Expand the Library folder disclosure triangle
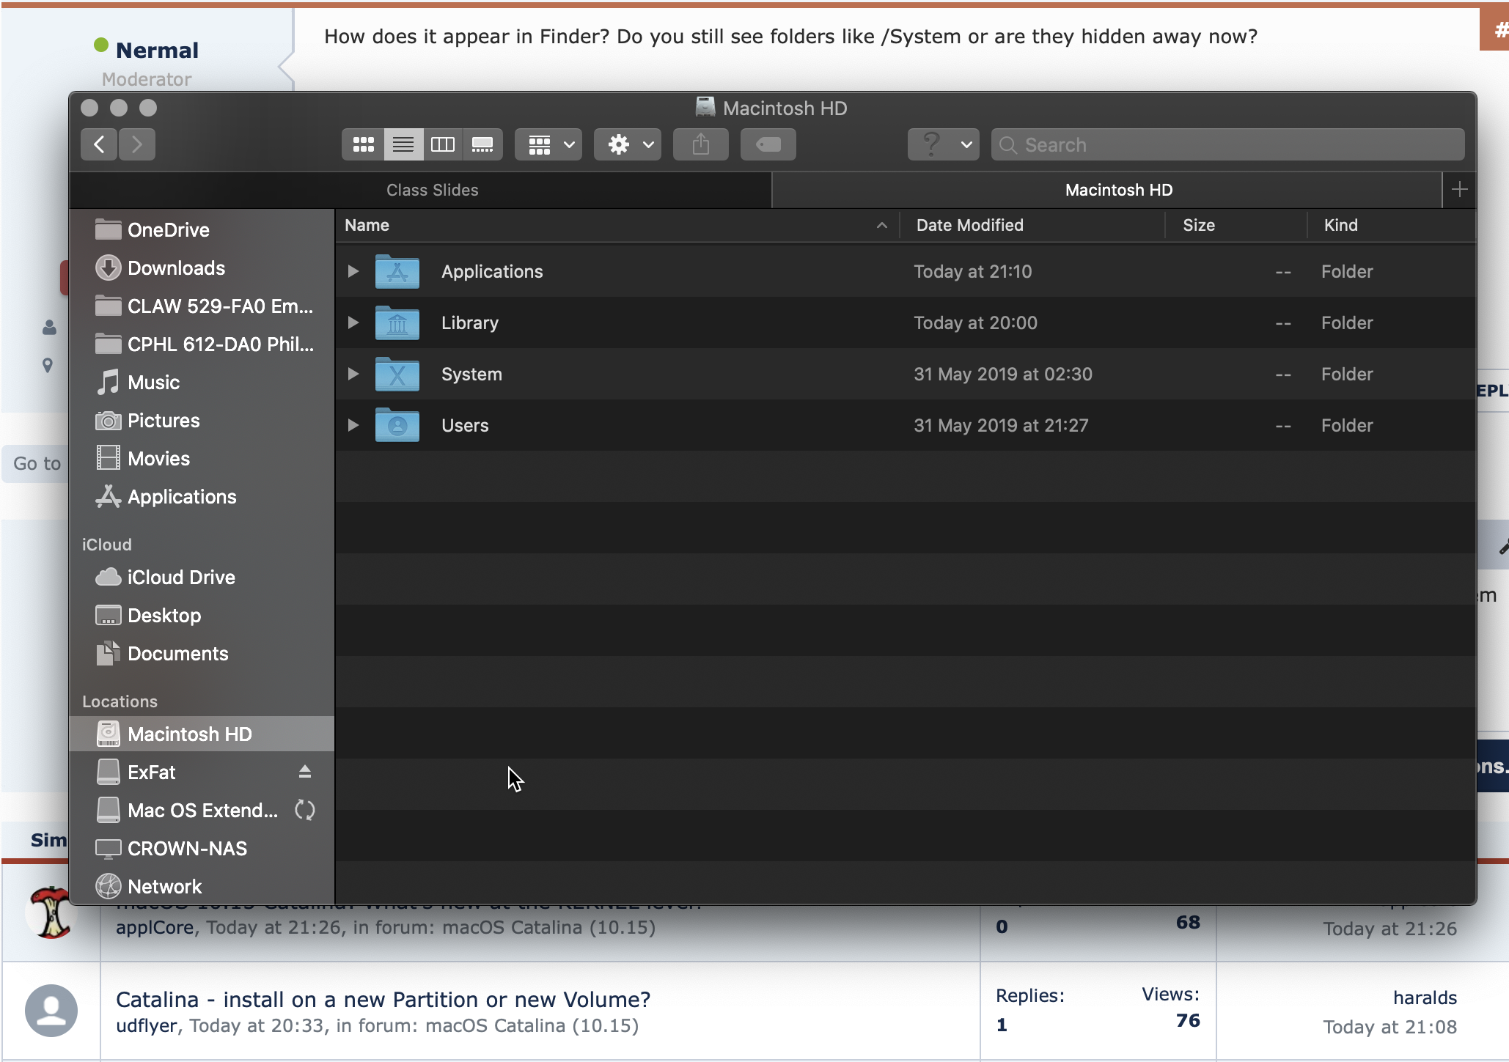 (353, 322)
